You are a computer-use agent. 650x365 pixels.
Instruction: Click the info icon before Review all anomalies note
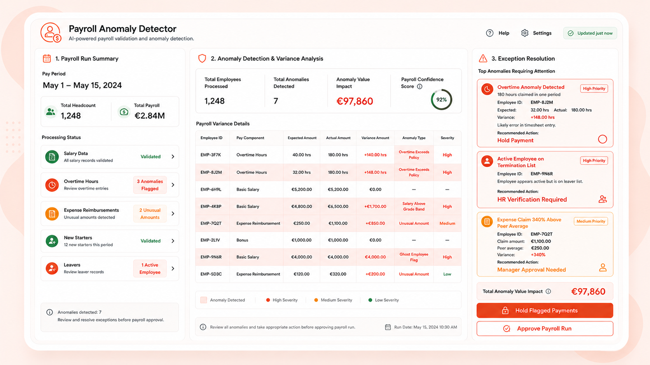point(203,327)
